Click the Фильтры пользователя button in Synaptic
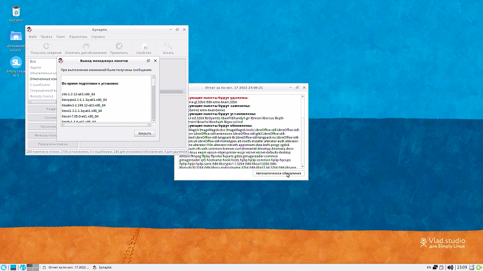 click(42, 135)
